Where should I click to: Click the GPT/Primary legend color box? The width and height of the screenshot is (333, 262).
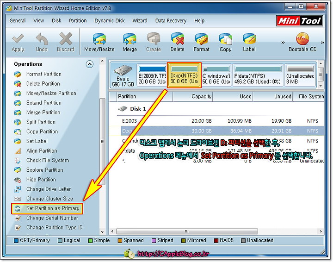pos(16,241)
